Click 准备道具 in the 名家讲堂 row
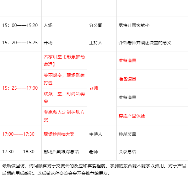This screenshot has width=188, height=178. click(127, 60)
